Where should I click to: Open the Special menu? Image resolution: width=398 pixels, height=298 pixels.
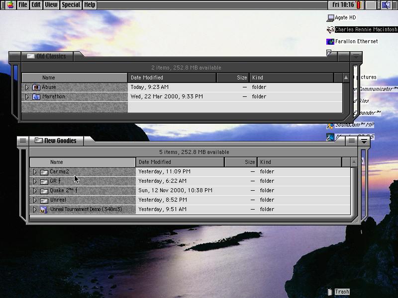[x=71, y=4]
